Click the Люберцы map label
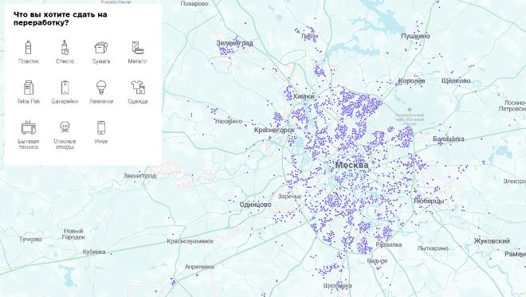Image resolution: width=526 pixels, height=297 pixels. pyautogui.click(x=429, y=201)
